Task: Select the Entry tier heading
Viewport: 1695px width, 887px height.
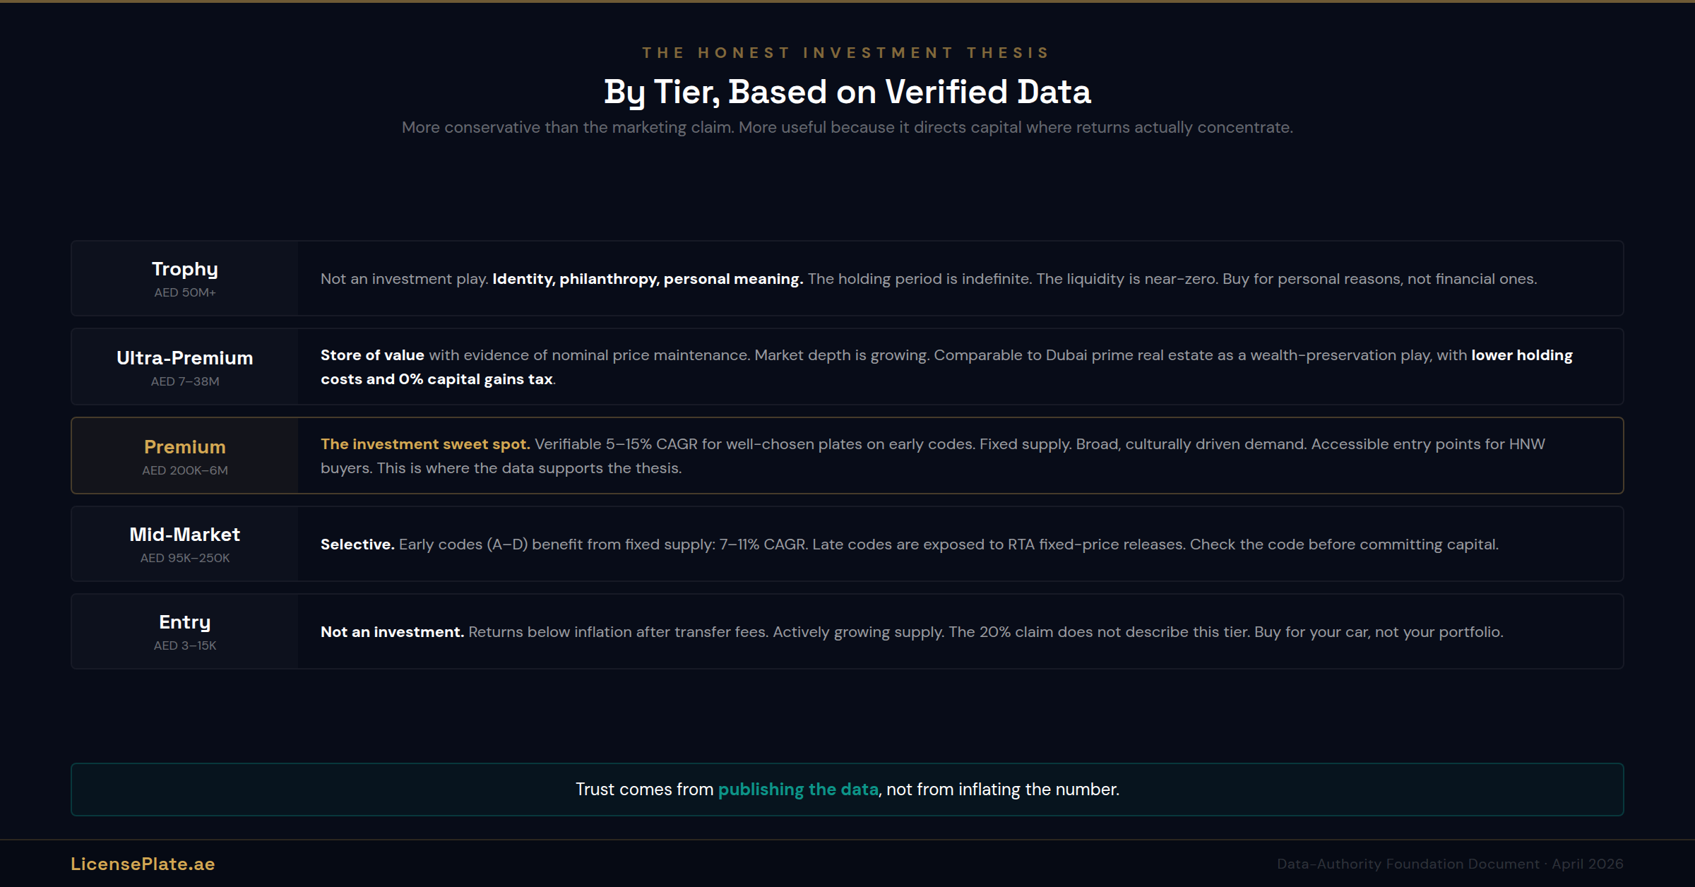Action: [x=185, y=622]
